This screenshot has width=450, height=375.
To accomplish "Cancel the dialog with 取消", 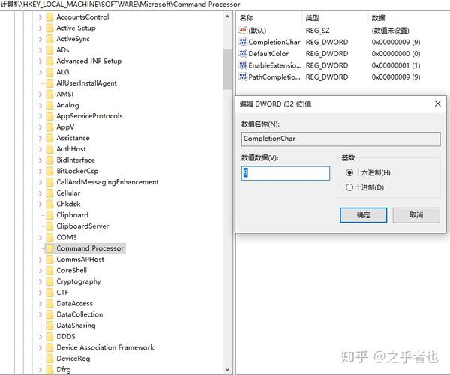I will 416,215.
